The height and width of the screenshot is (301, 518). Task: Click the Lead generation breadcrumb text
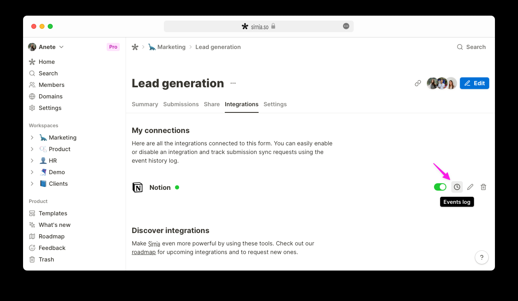[x=218, y=47]
